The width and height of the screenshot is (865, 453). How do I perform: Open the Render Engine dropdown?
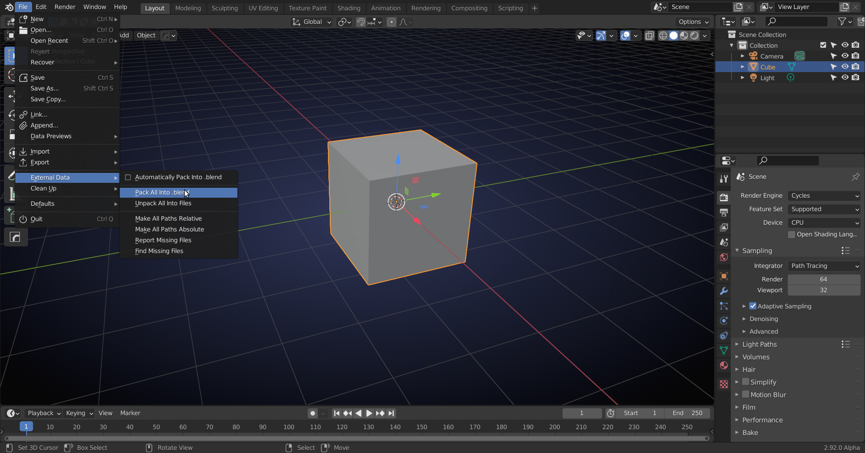(x=824, y=196)
